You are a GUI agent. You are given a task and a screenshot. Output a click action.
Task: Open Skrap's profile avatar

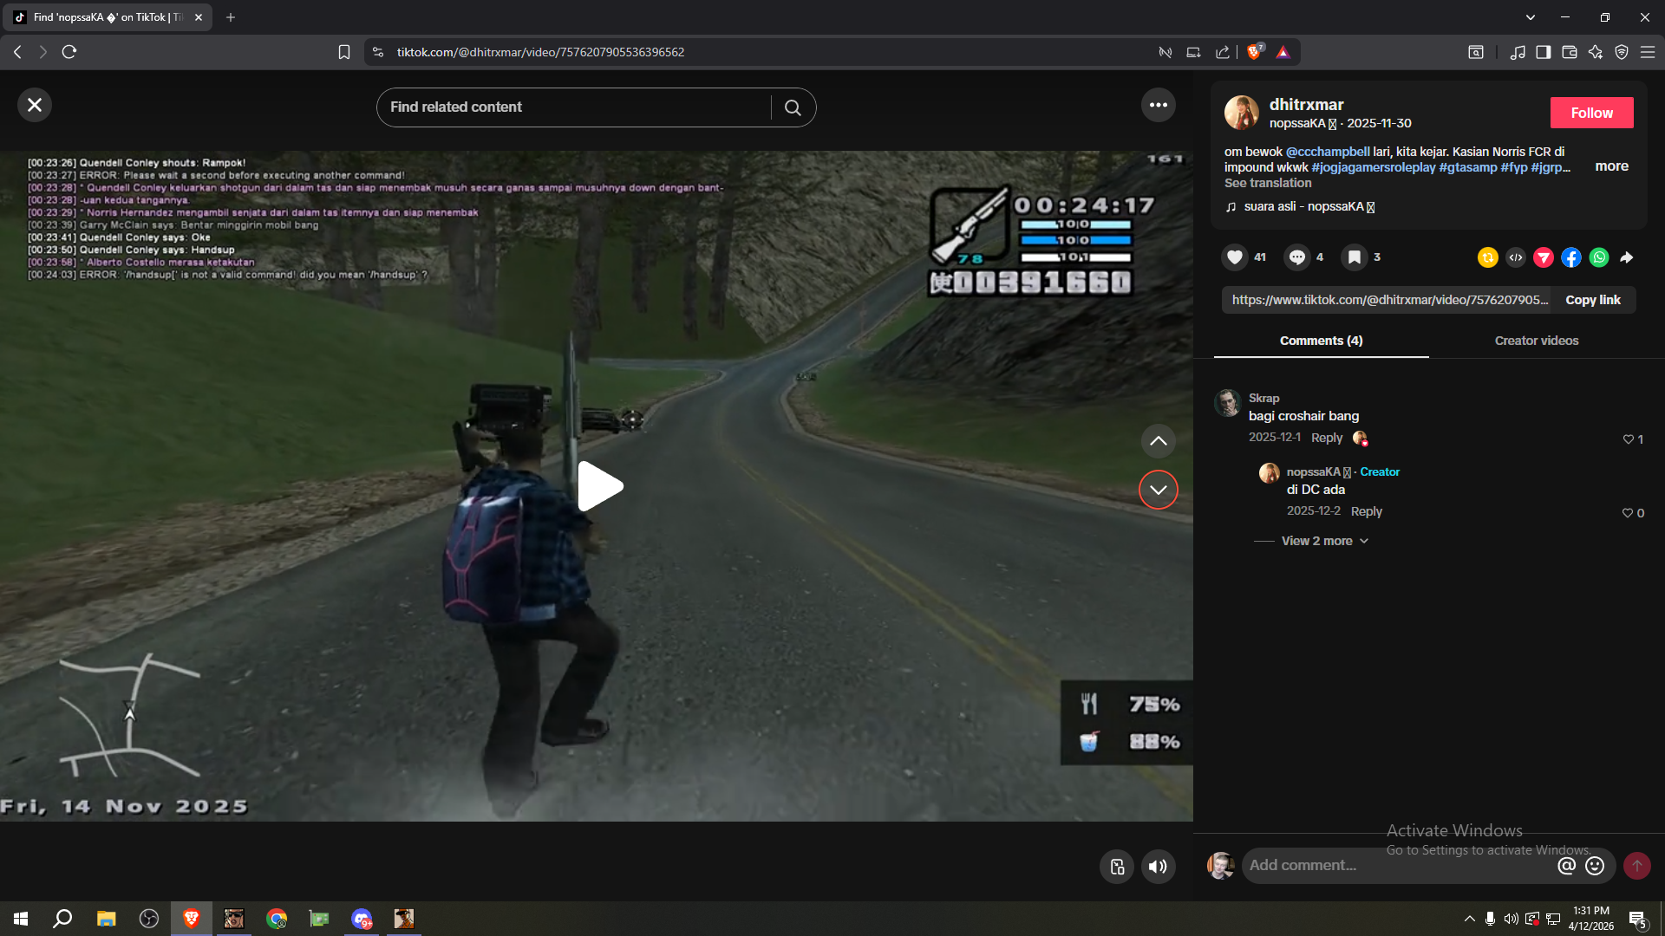(x=1228, y=403)
